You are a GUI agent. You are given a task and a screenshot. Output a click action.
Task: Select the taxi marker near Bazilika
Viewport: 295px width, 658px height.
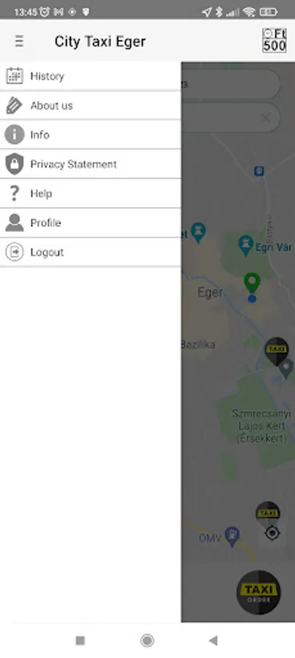pyautogui.click(x=277, y=351)
